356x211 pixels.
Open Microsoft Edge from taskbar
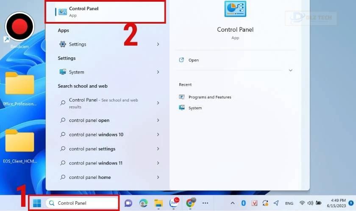tap(143, 203)
